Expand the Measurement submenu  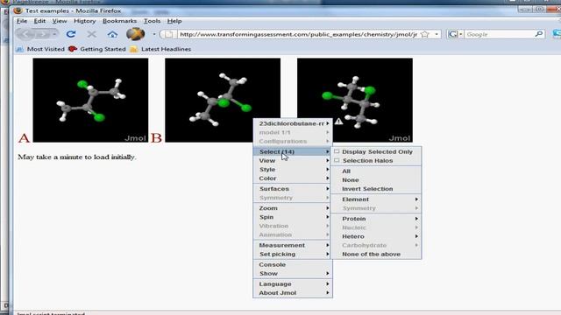[x=293, y=245]
